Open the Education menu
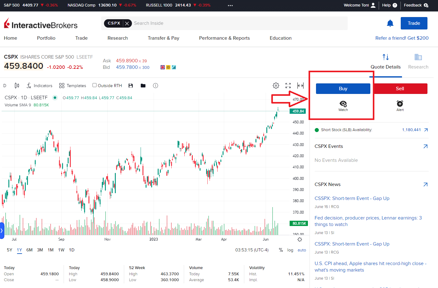Viewport: 438px width, 288px height. [281, 38]
